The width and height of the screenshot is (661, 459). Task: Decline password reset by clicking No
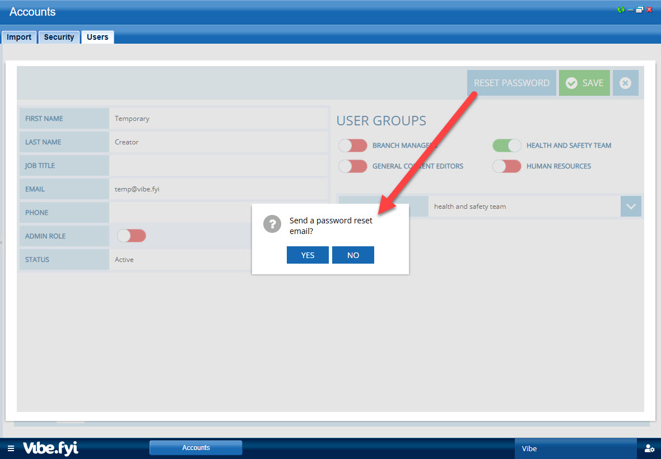click(x=353, y=255)
